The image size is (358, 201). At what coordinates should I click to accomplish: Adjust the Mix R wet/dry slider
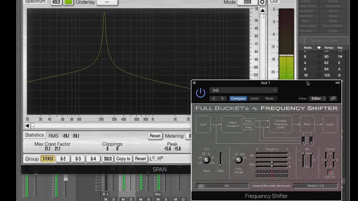click(x=311, y=160)
